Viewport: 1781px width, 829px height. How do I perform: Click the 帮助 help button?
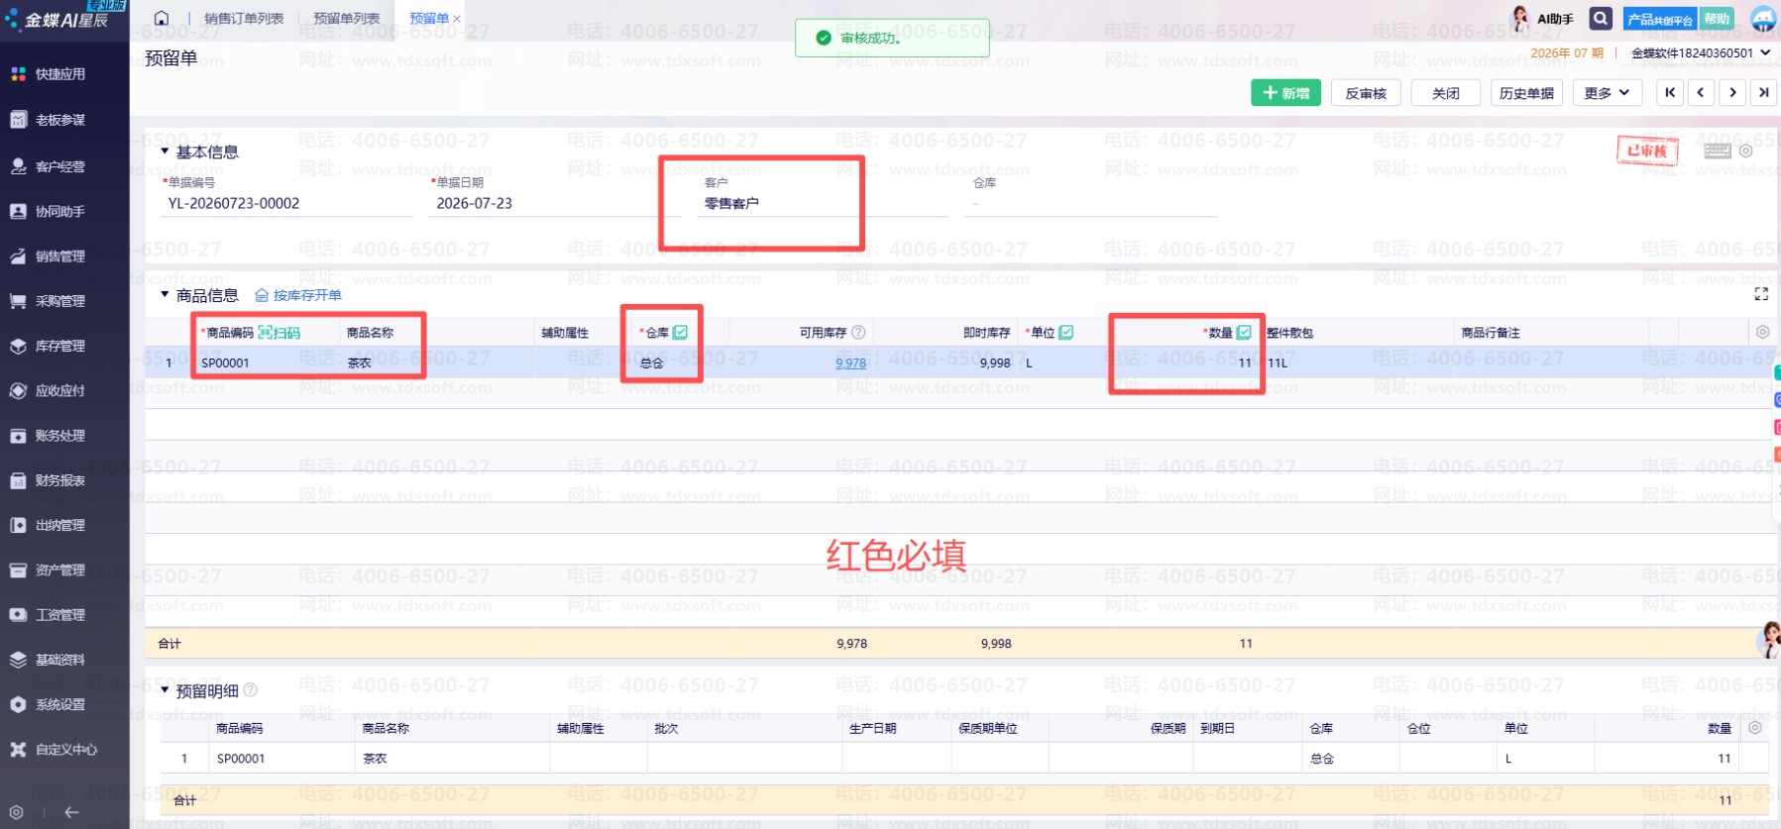point(1717,19)
